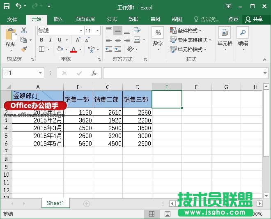Screen dimensions: 271x219
Task: Increase font size with large A
Action: [78, 40]
